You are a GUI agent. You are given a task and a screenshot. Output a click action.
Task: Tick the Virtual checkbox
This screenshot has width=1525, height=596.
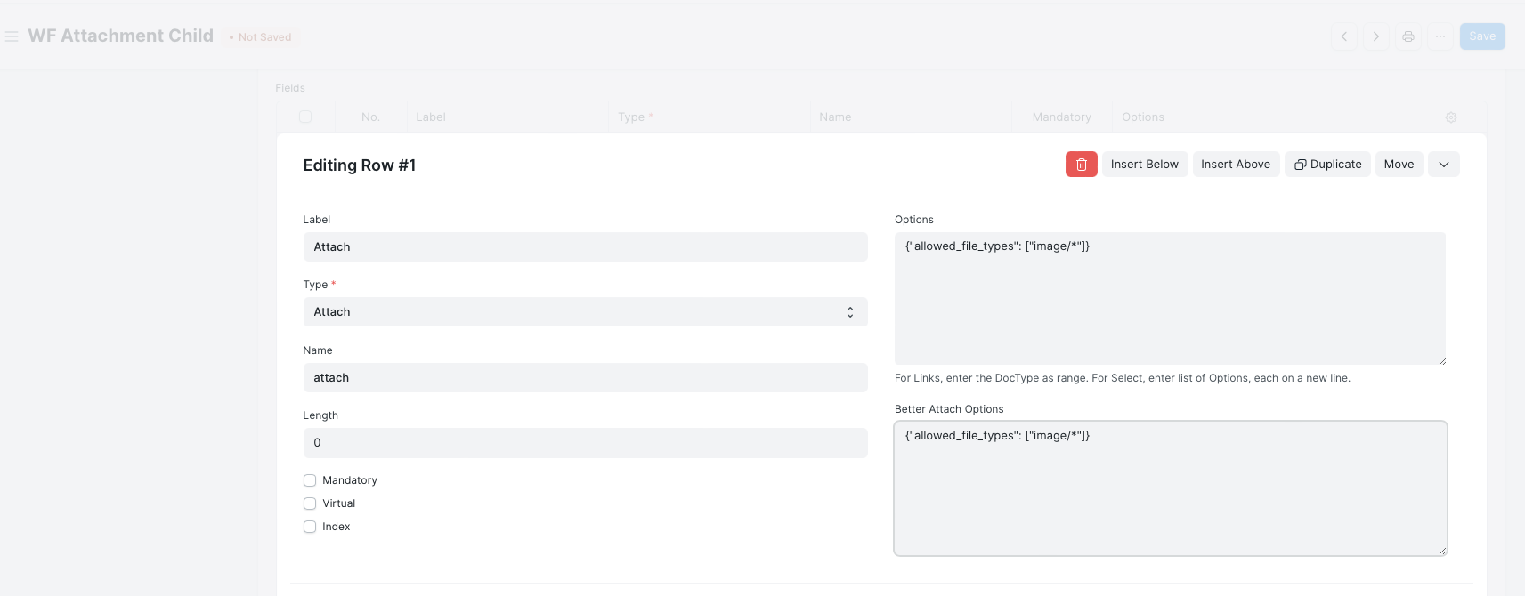point(310,503)
